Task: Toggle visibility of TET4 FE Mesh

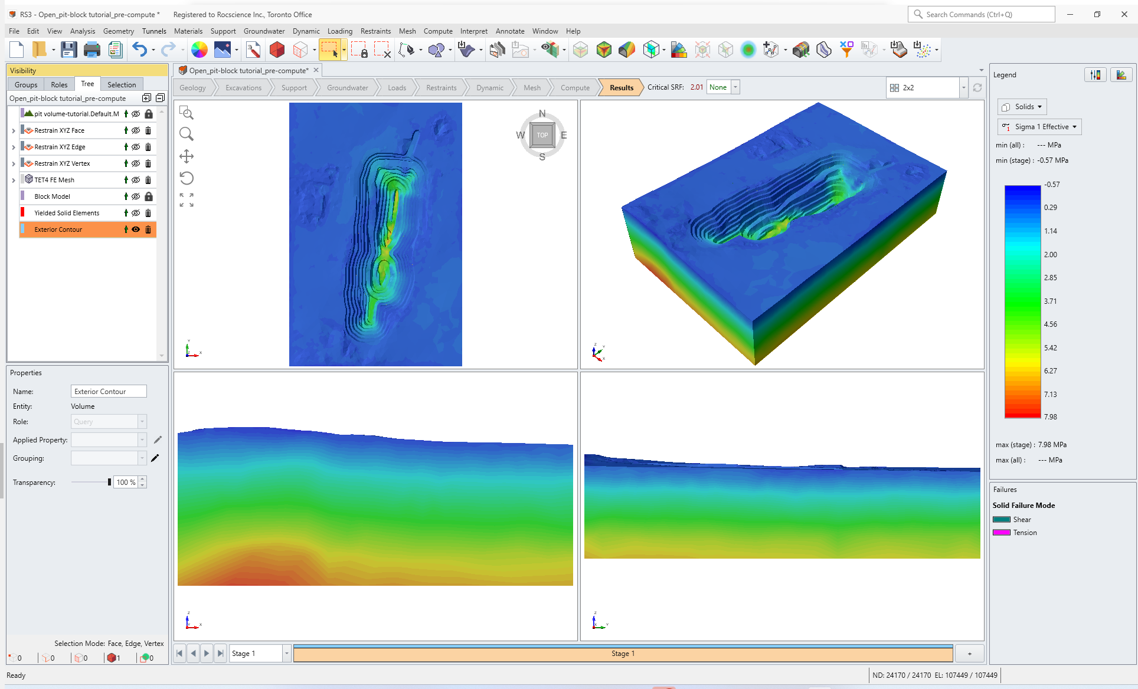Action: (136, 180)
